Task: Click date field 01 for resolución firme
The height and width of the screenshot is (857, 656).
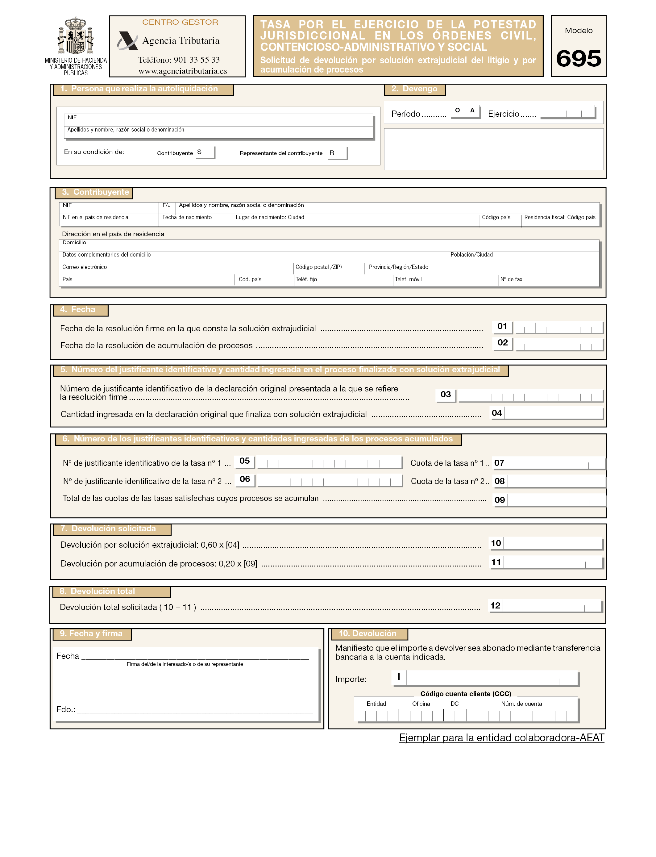Action: coord(559,327)
